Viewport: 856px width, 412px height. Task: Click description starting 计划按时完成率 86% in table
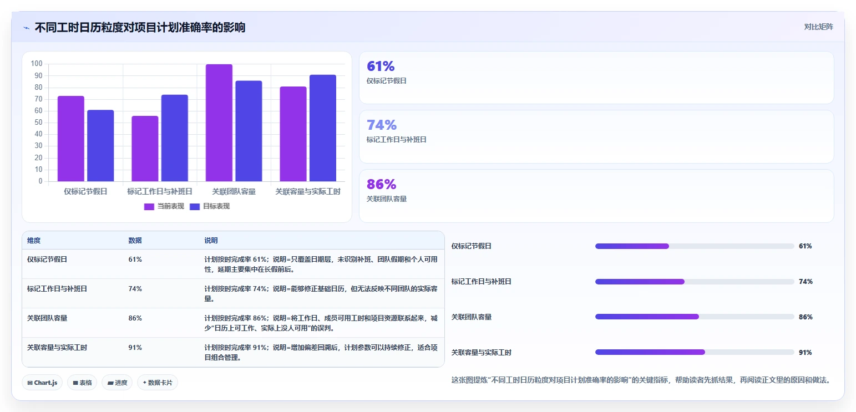click(x=321, y=323)
